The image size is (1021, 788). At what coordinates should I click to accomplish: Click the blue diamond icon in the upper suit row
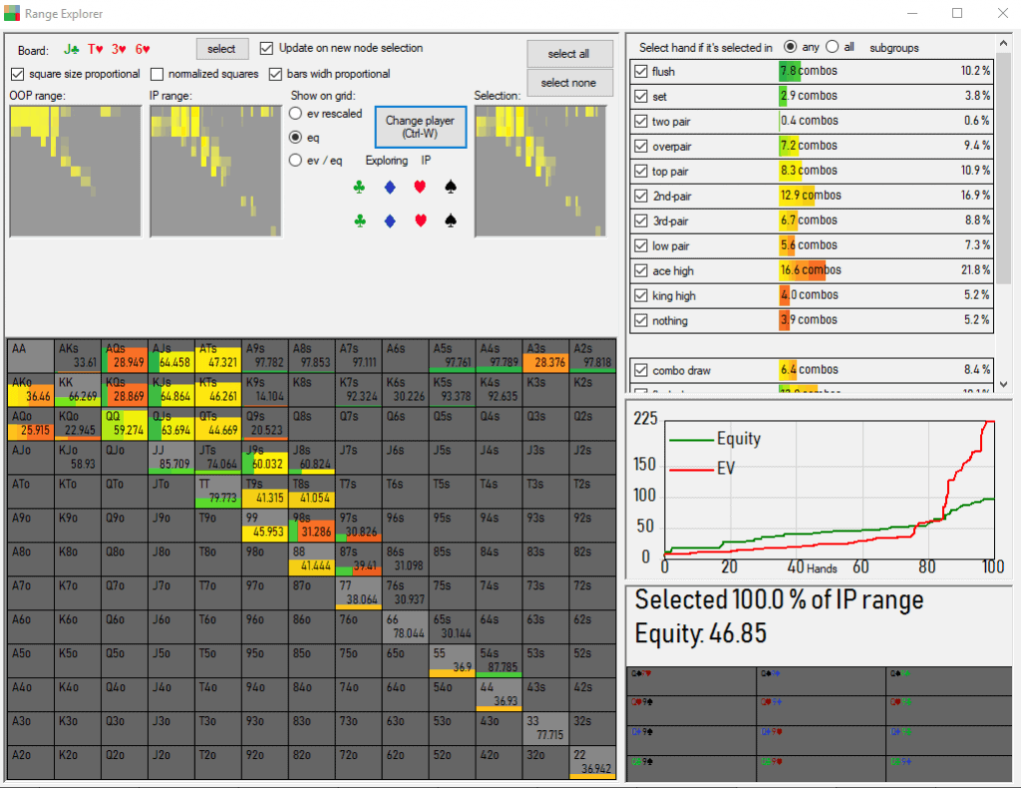click(x=390, y=187)
